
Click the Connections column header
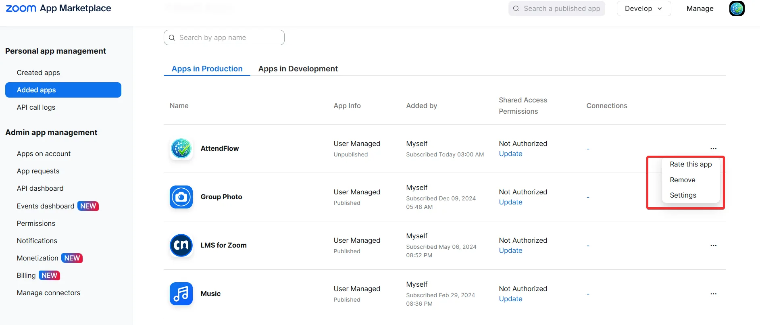coord(607,106)
